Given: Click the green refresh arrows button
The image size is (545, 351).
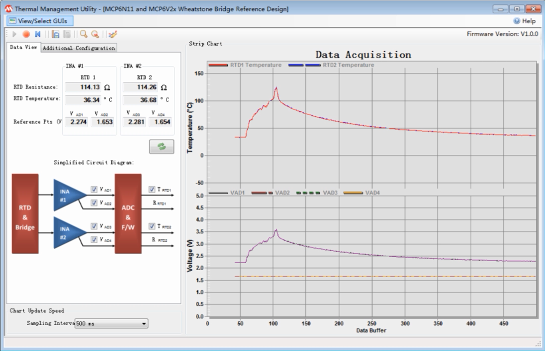Looking at the screenshot, I should coord(162,146).
